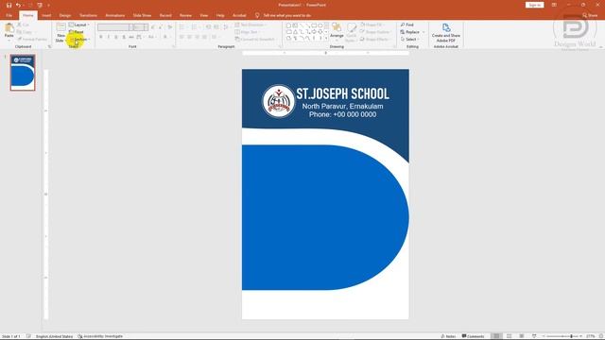The image size is (605, 340).
Task: Toggle bullet list formatting
Action: click(182, 27)
